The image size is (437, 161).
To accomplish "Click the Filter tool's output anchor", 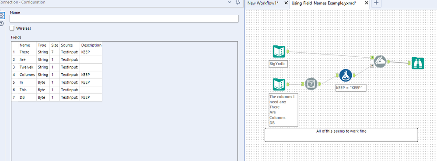I will tap(354, 75).
